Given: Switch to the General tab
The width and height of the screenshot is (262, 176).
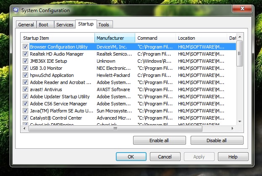Looking at the screenshot, I should [26, 25].
